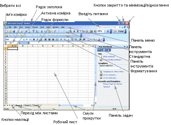Open the Name Box A1 dropdown arrow

(19, 43)
